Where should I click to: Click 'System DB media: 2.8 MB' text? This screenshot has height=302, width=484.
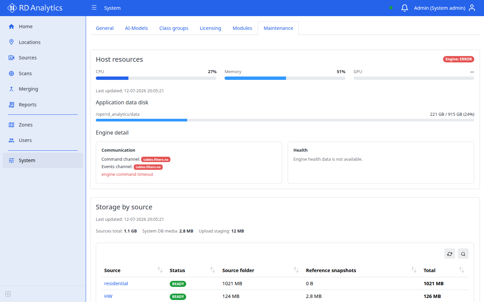(168, 231)
